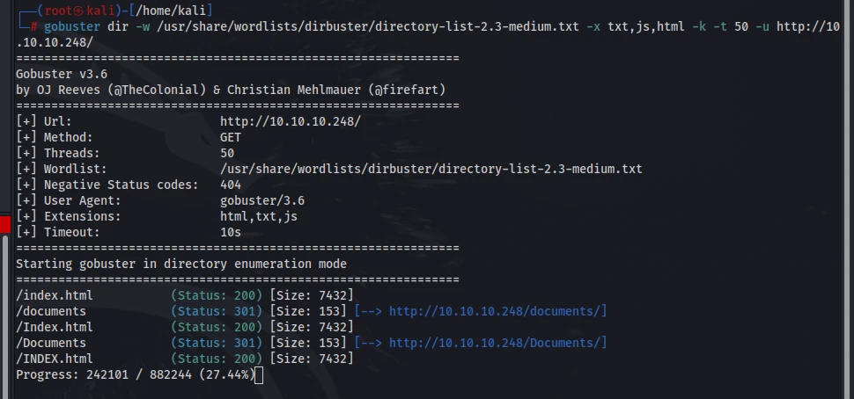Click the terminal scrollbar on left edge
This screenshot has height=399, width=854.
pos(5,316)
